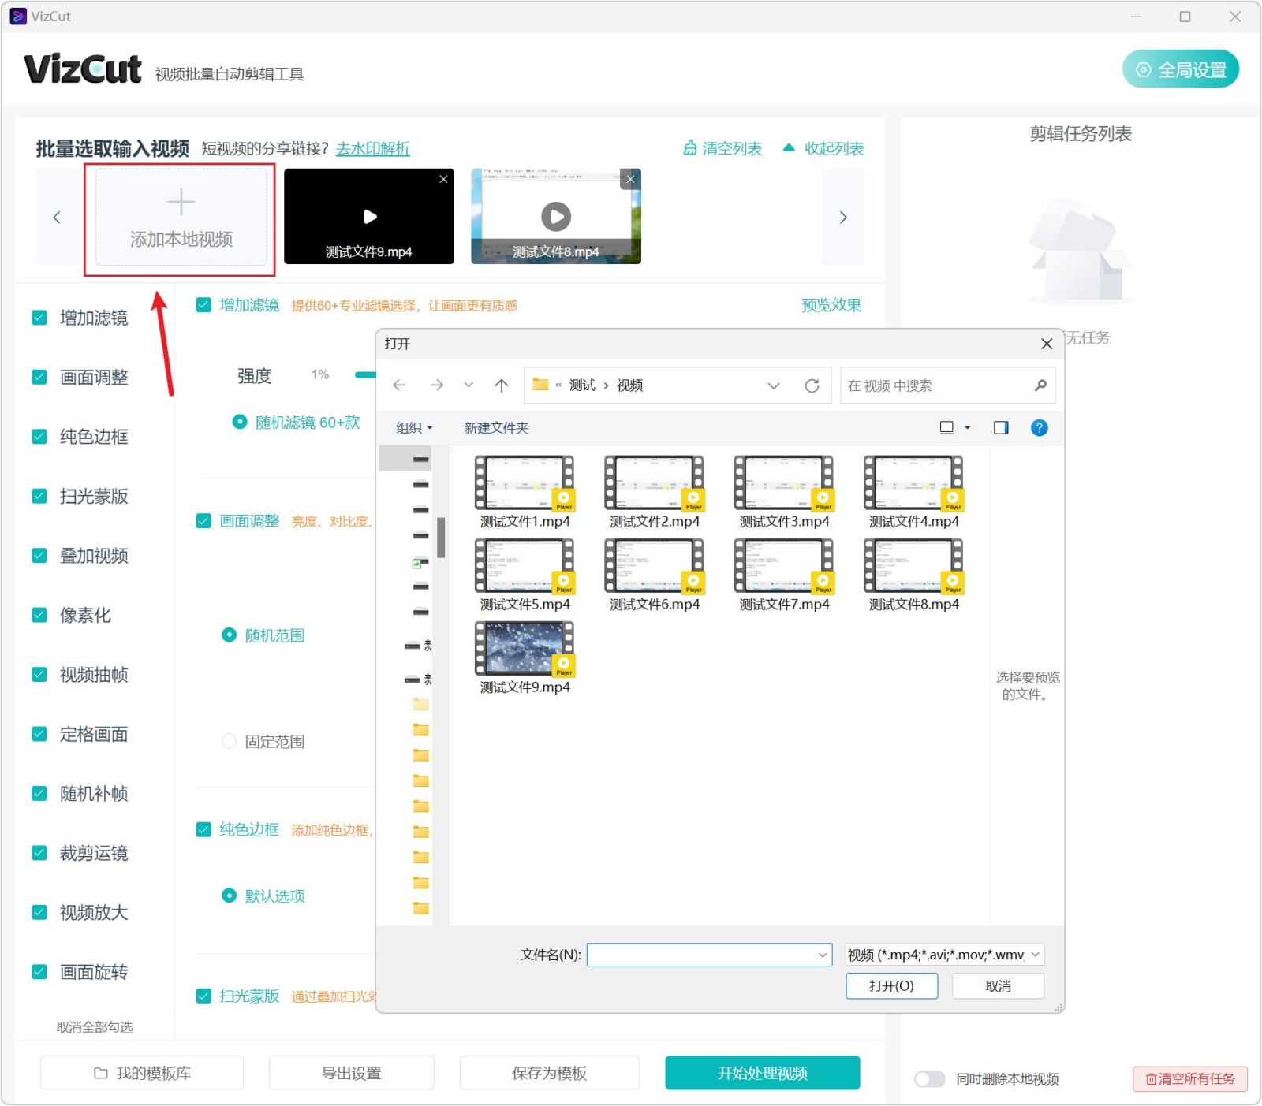Viewport: 1262px width, 1106px height.
Task: Remove 测试文件8.mp4 from the input list
Action: (x=630, y=179)
